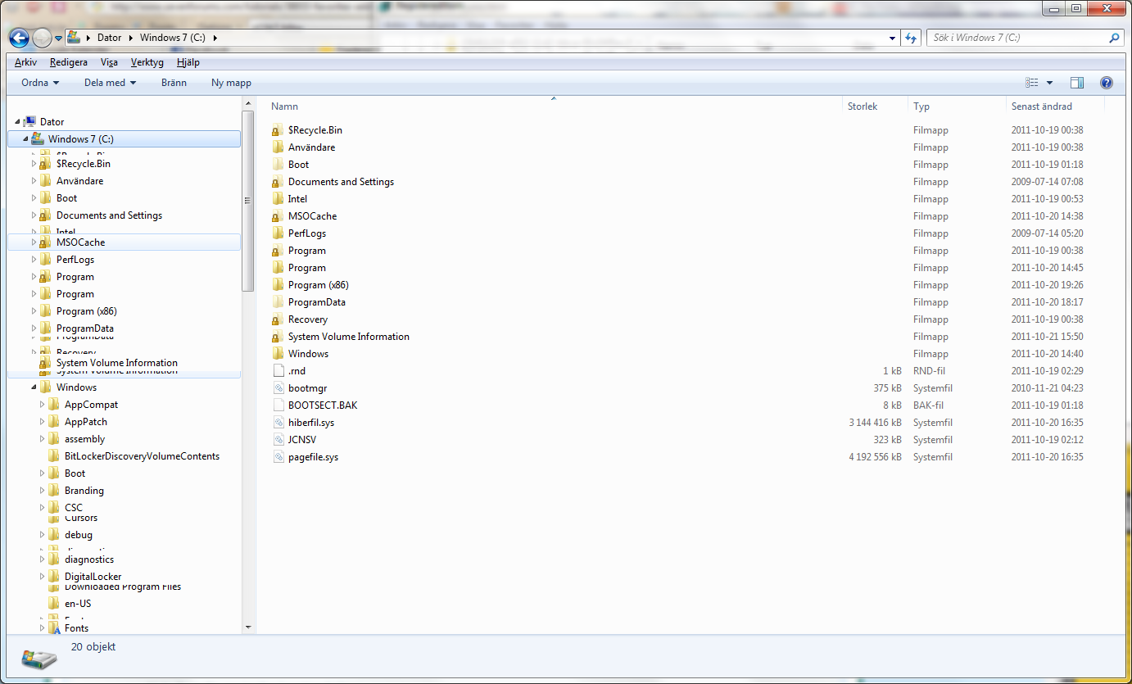1132x684 pixels.
Task: Open the Redigera menu
Action: tap(69, 62)
